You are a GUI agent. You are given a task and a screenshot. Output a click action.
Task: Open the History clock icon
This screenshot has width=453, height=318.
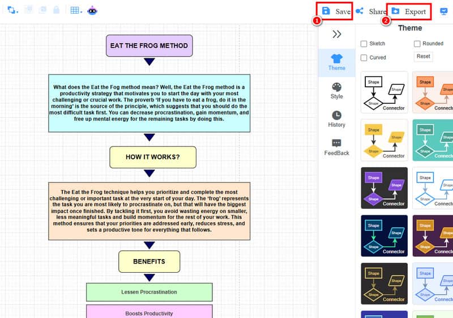[x=336, y=115]
